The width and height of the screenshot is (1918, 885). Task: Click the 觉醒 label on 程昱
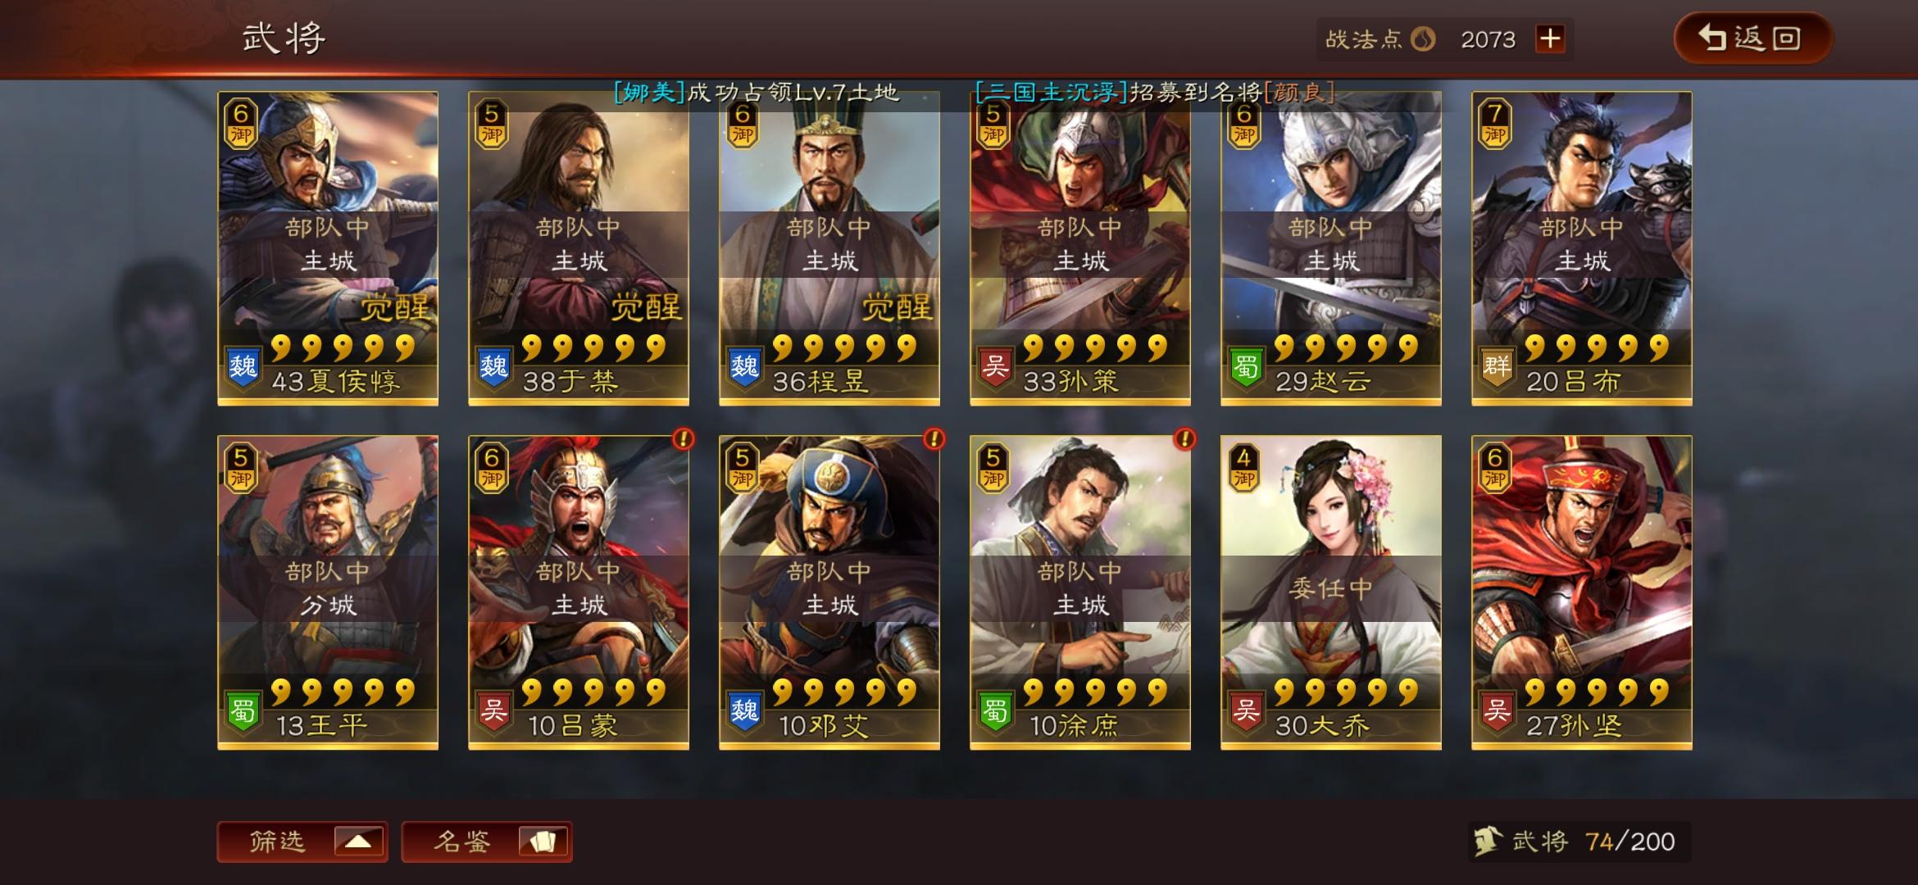[898, 307]
